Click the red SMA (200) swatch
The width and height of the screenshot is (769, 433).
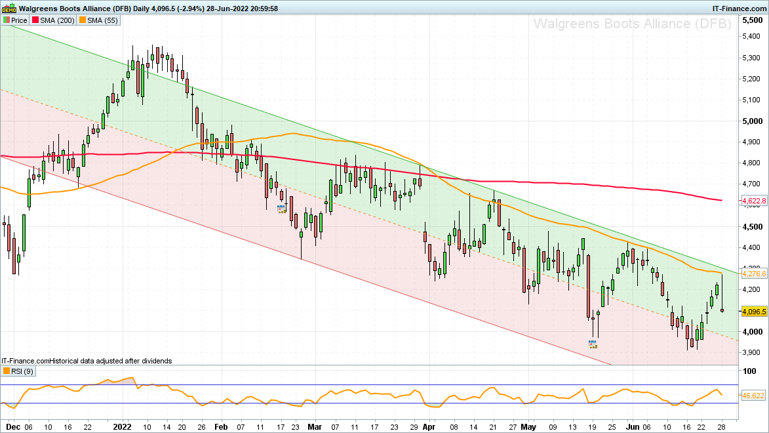point(35,20)
